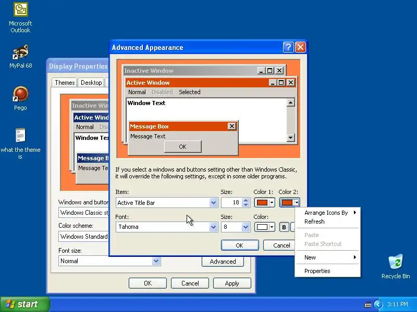Image resolution: width=417 pixels, height=312 pixels.
Task: Click the white font Color swatch
Action: coord(262,227)
